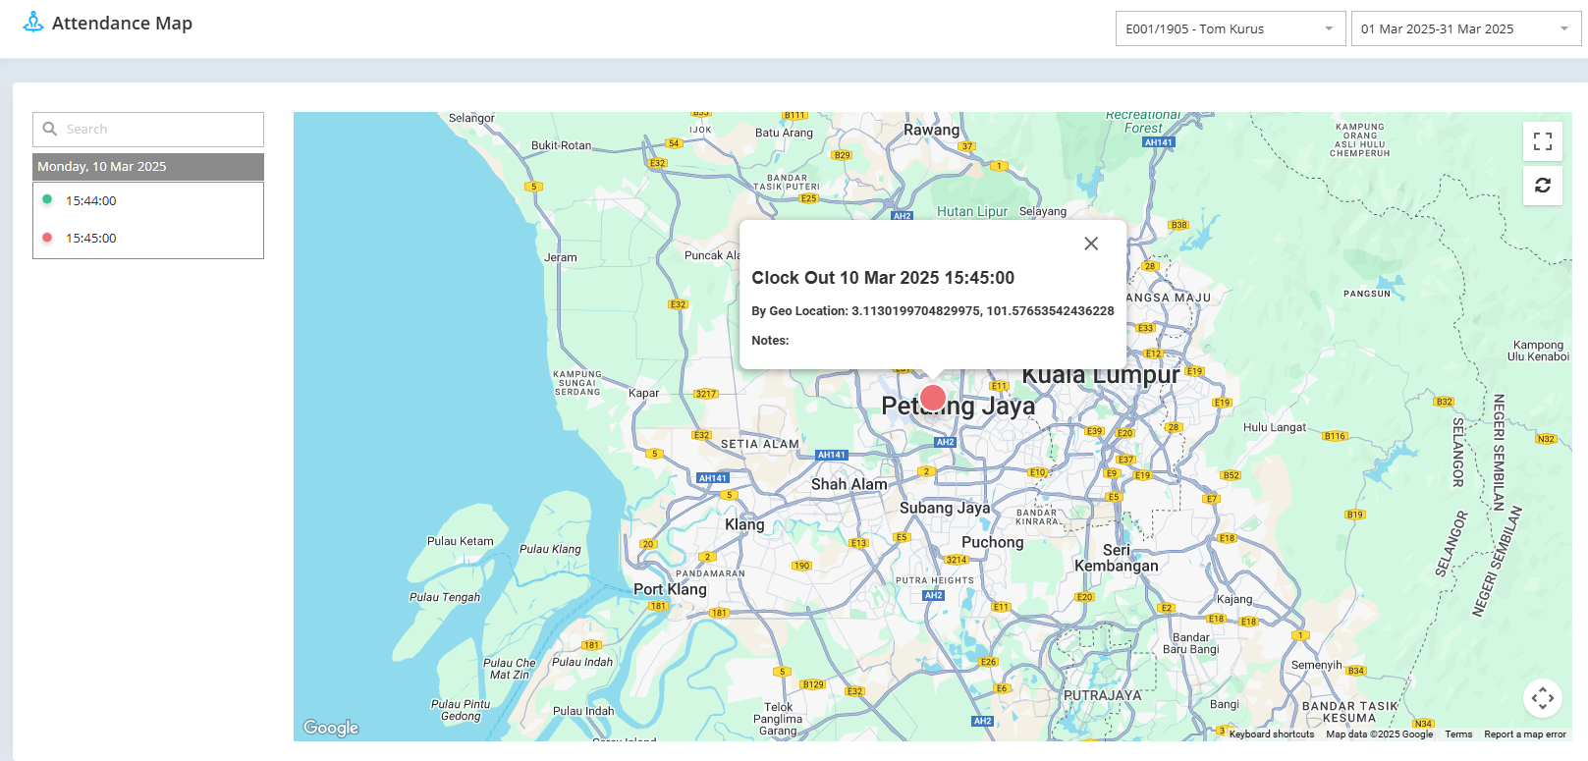1588x761 pixels.
Task: Click the PUTRAJAYA map label
Action: (1102, 695)
